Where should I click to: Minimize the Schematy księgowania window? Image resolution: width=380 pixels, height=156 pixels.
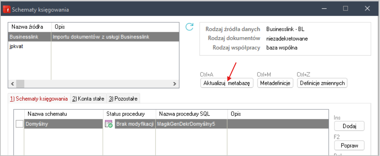point(324,8)
